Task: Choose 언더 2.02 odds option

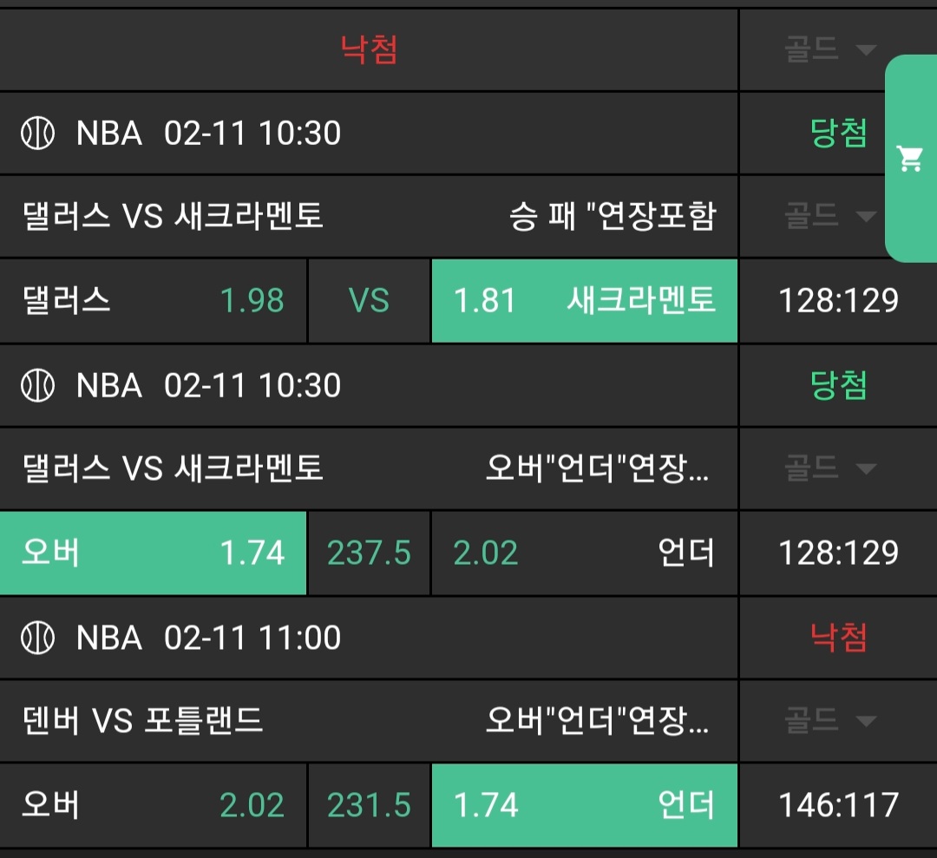Action: click(584, 553)
